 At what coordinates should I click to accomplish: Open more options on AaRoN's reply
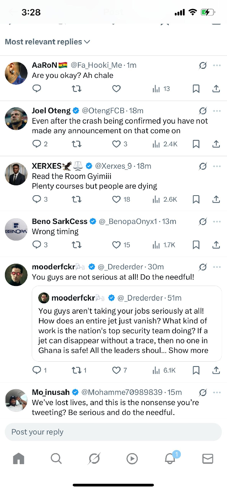(x=217, y=65)
